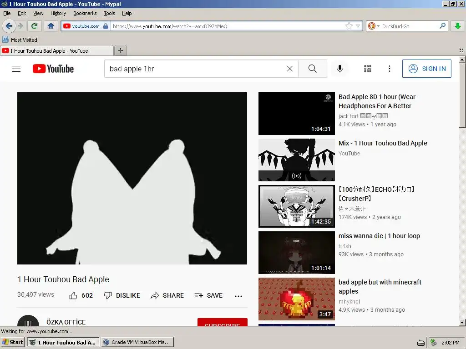Bookmark this page with the star icon

pyautogui.click(x=349, y=26)
